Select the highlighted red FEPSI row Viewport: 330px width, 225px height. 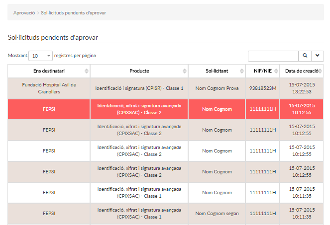click(x=49, y=109)
